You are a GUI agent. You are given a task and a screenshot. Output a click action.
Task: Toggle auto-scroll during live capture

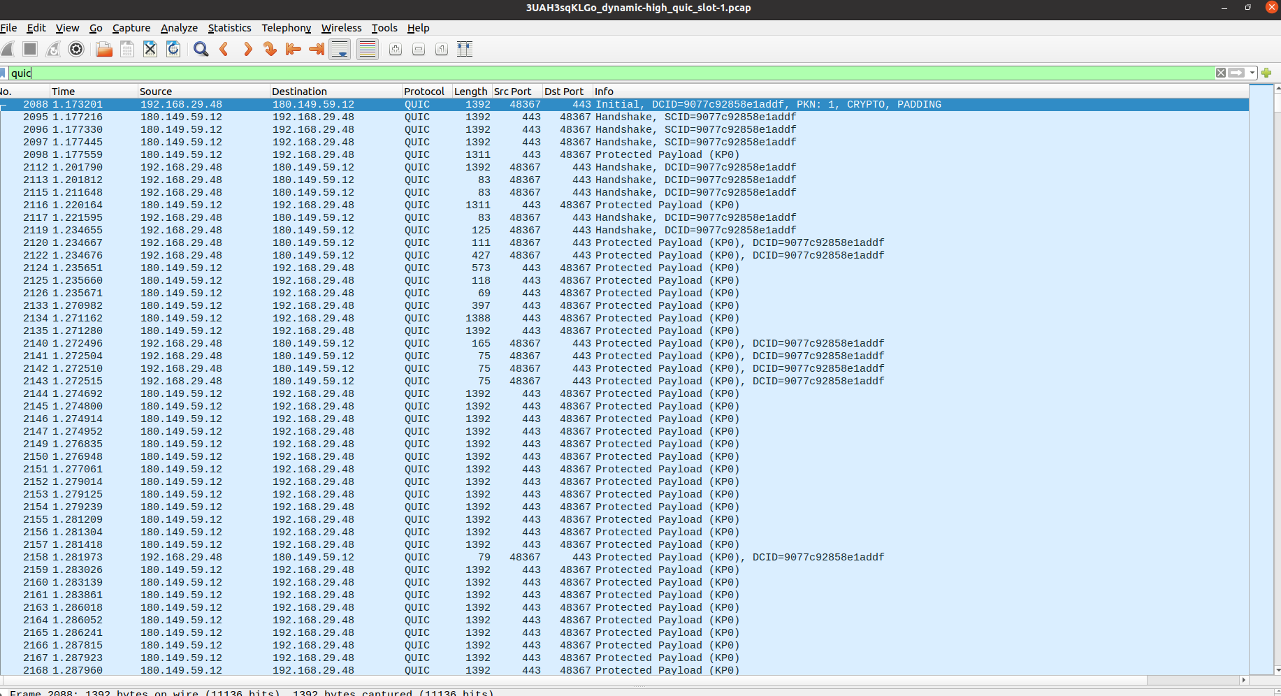(x=340, y=49)
